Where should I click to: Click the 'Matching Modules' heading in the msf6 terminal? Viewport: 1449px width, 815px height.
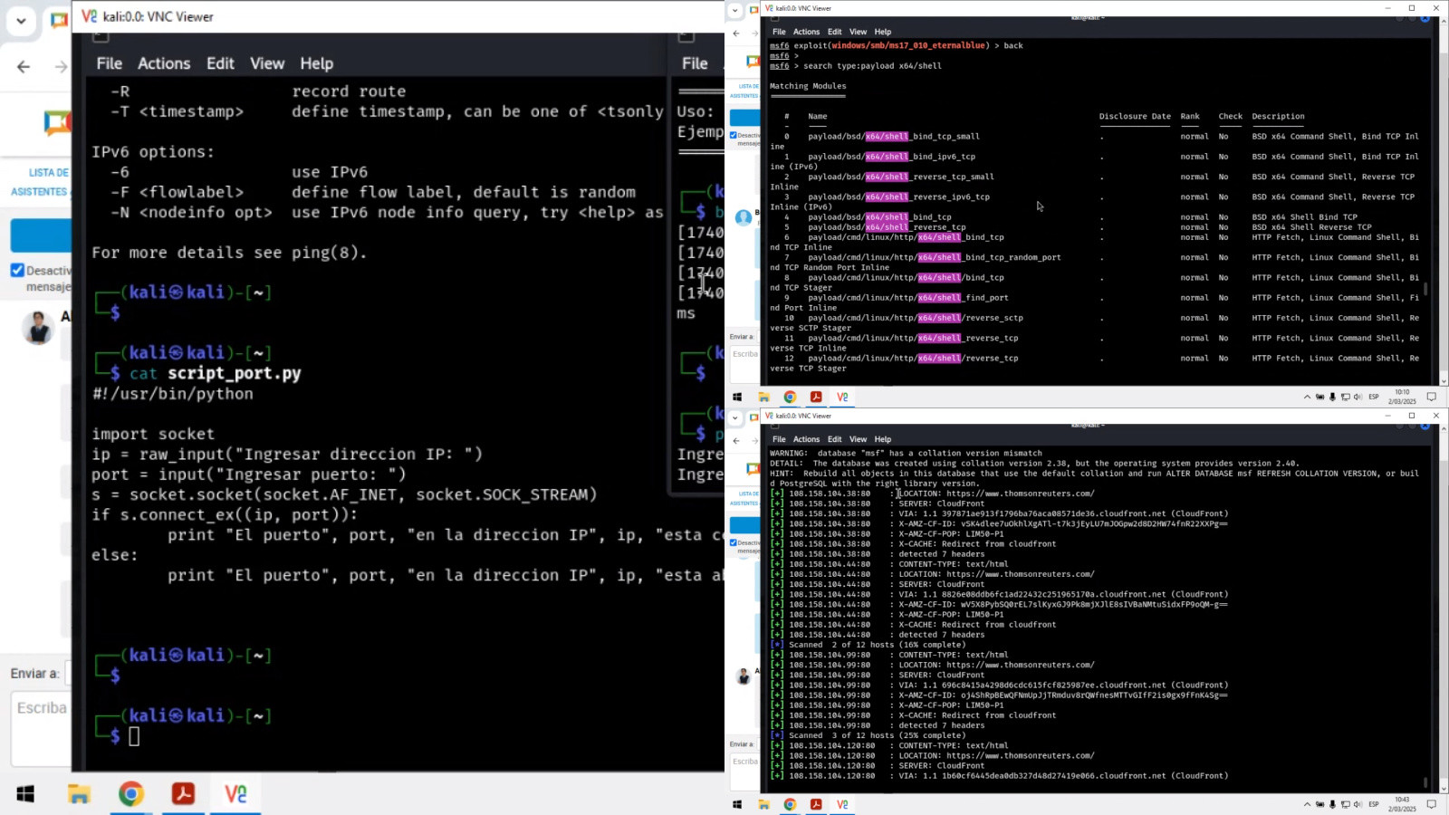[808, 86]
